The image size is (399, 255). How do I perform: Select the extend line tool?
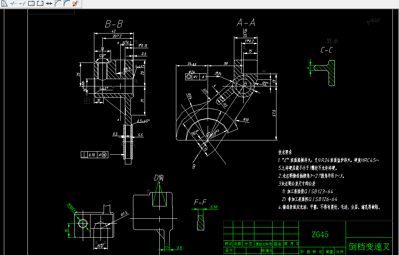click(x=22, y=4)
